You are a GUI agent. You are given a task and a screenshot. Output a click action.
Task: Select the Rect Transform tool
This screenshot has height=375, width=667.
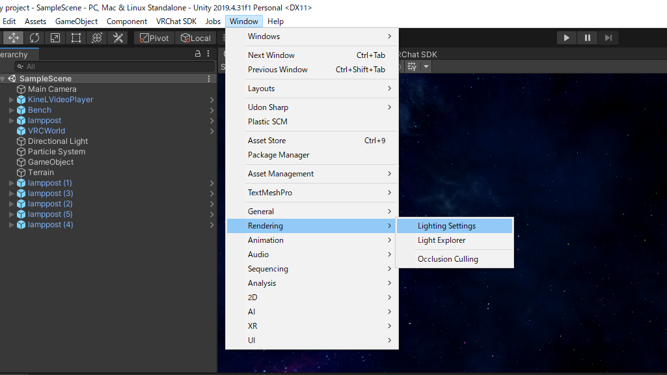[x=76, y=38]
